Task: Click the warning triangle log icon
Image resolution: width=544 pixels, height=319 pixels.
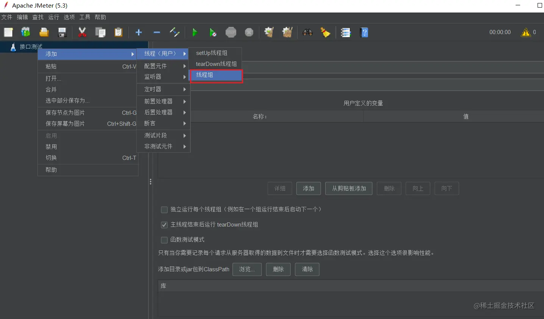Action: [526, 33]
